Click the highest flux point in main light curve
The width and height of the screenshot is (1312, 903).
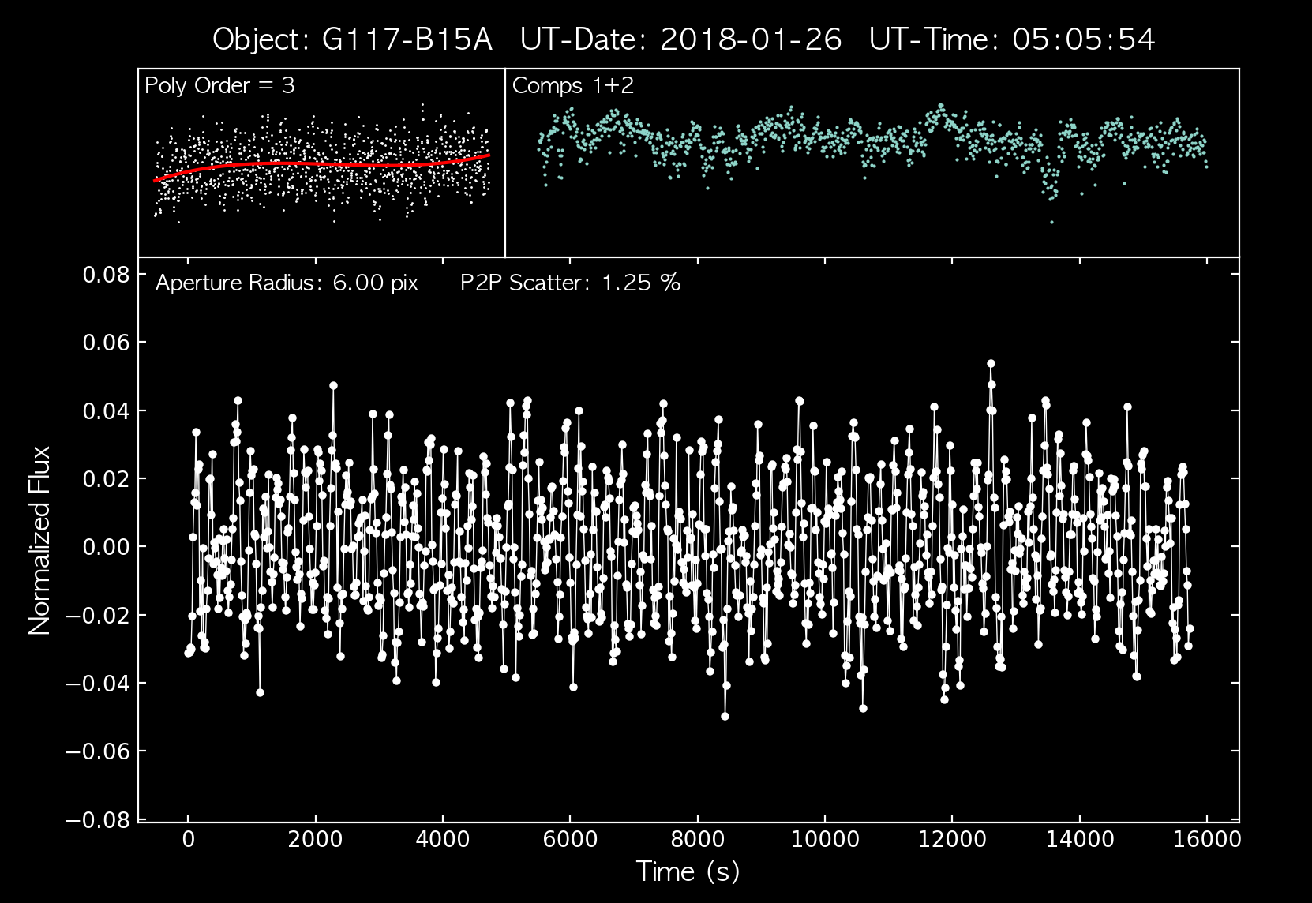click(x=991, y=364)
